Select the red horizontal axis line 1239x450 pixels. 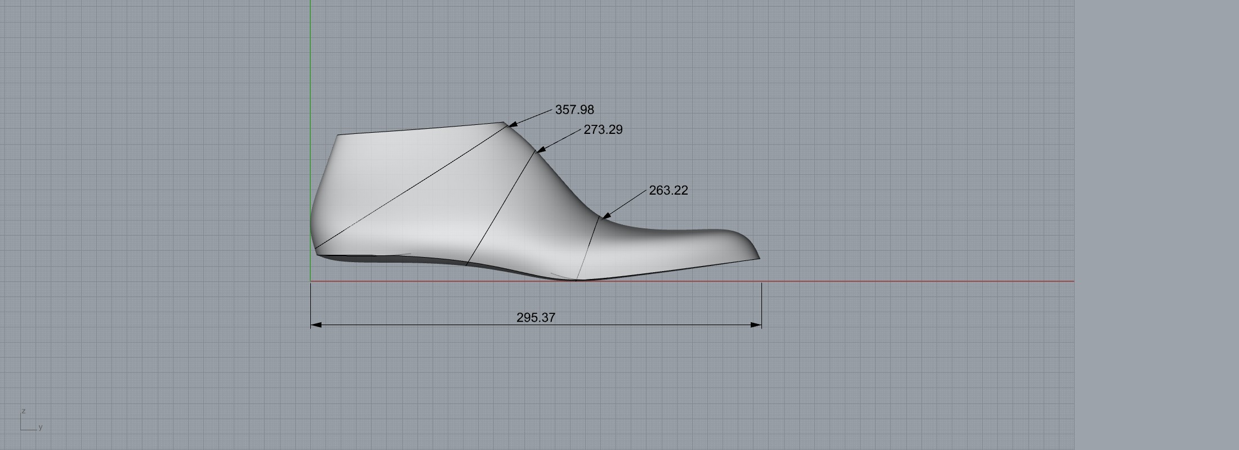tap(901, 281)
